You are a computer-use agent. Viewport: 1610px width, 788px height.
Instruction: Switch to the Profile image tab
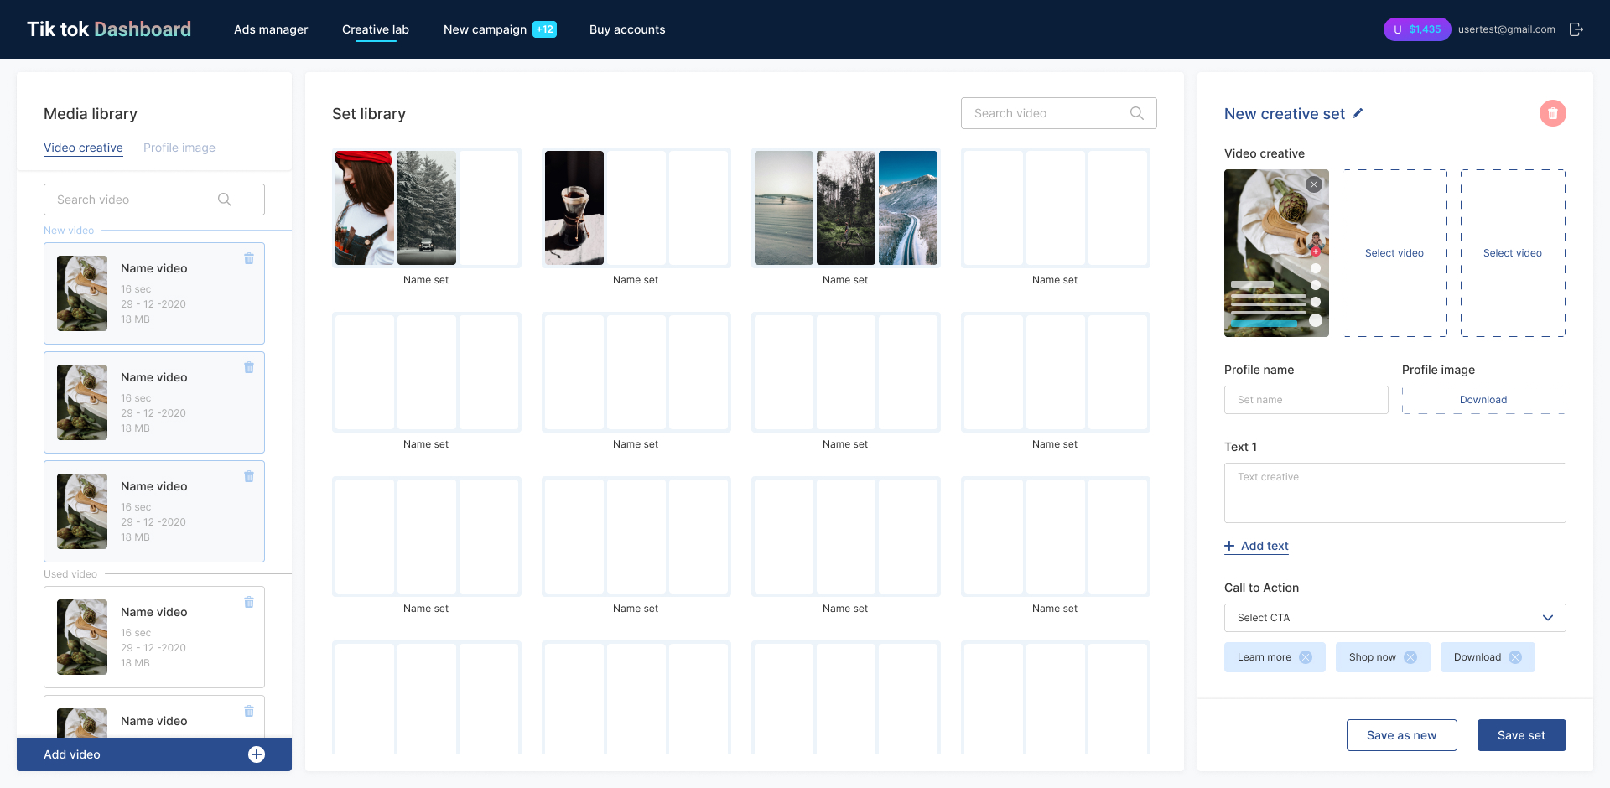coord(179,148)
